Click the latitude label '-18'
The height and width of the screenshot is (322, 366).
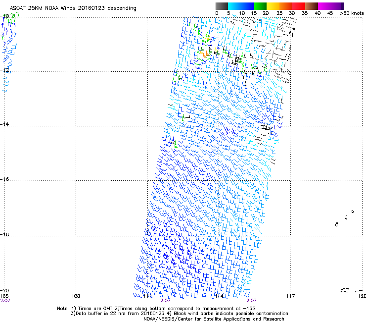click(4, 234)
